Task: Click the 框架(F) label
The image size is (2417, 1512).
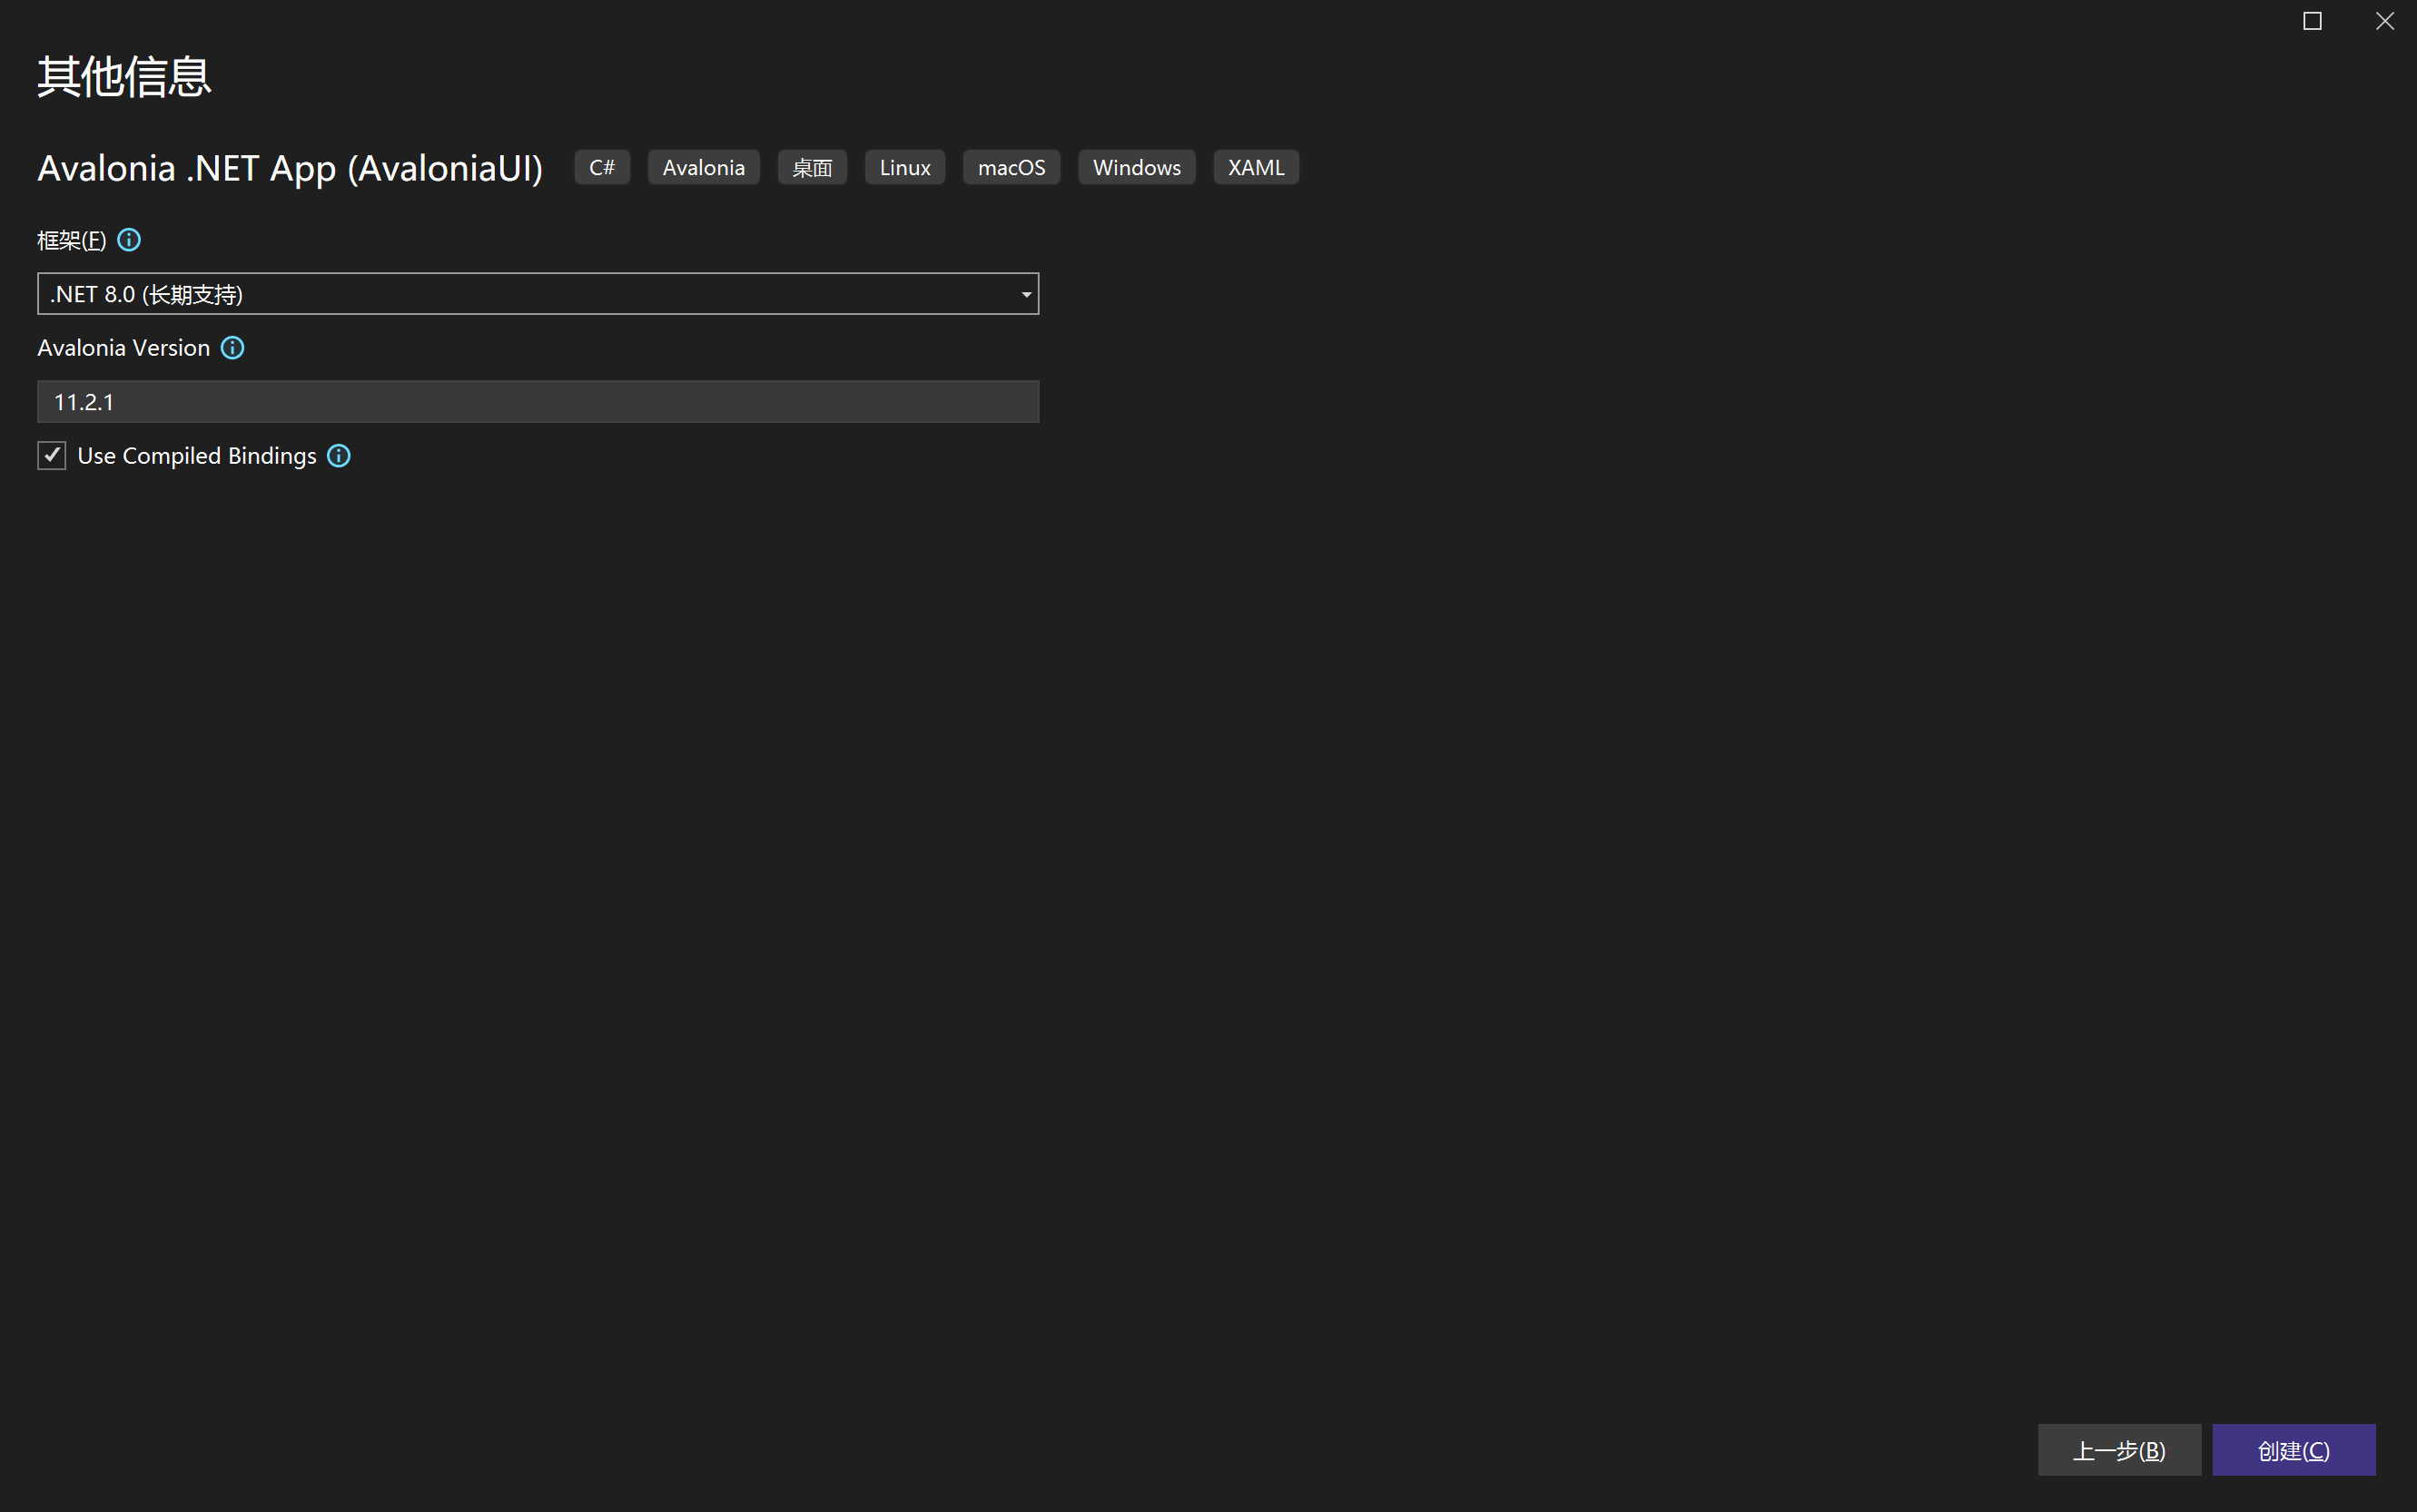Action: point(72,240)
